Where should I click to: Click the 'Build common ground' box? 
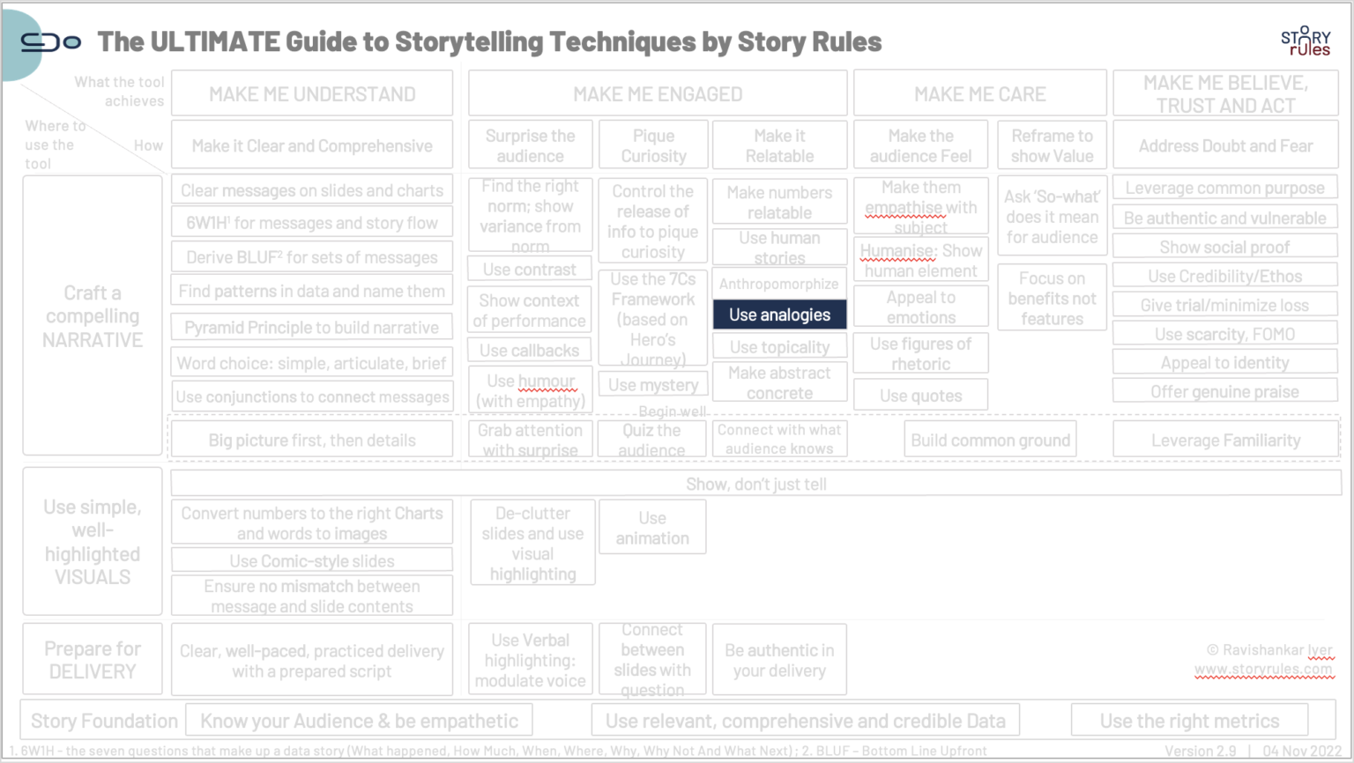point(990,439)
